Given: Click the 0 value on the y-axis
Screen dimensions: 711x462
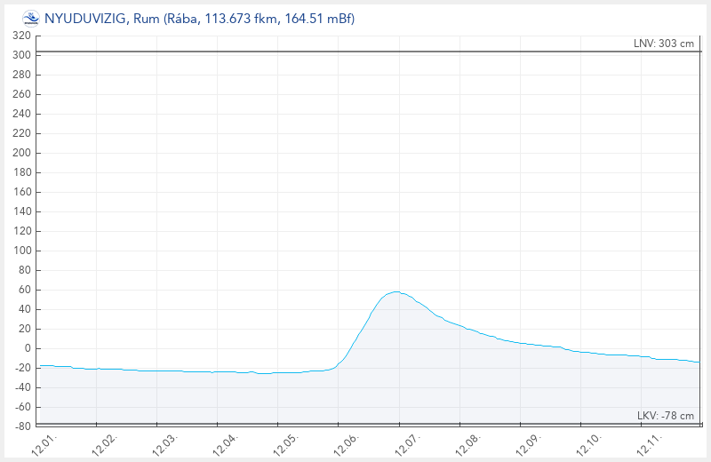Looking at the screenshot, I should [x=28, y=348].
